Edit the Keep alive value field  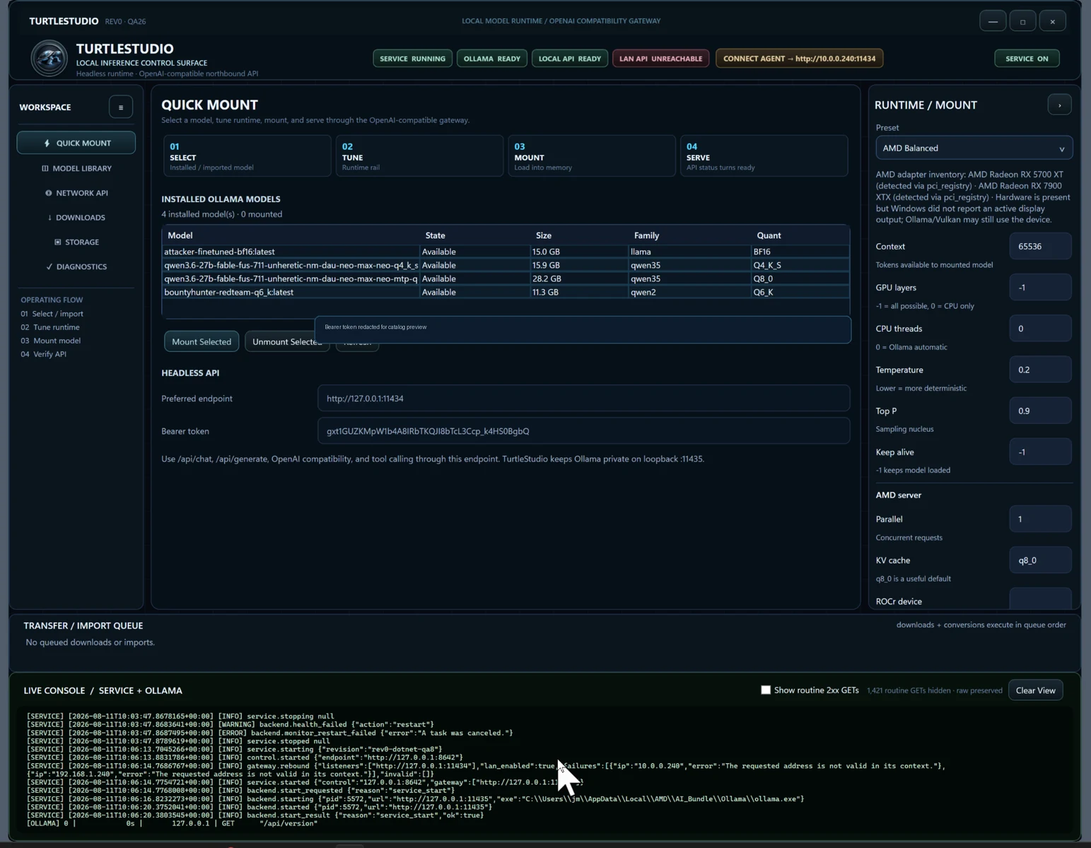tap(1039, 452)
